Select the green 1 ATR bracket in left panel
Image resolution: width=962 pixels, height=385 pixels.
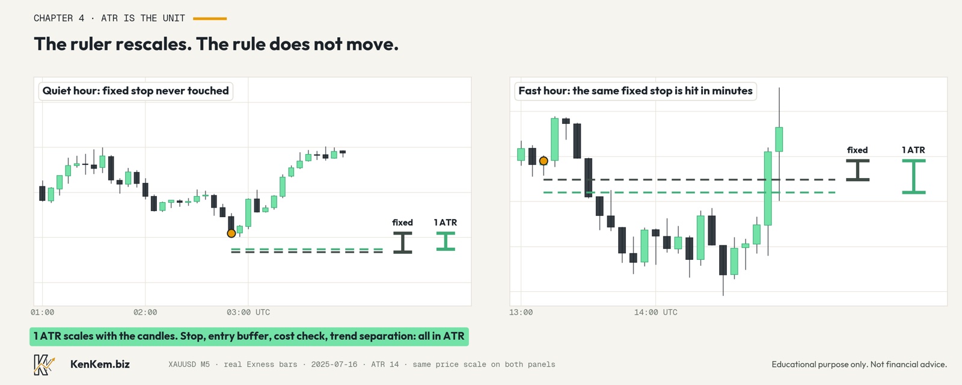coord(446,241)
